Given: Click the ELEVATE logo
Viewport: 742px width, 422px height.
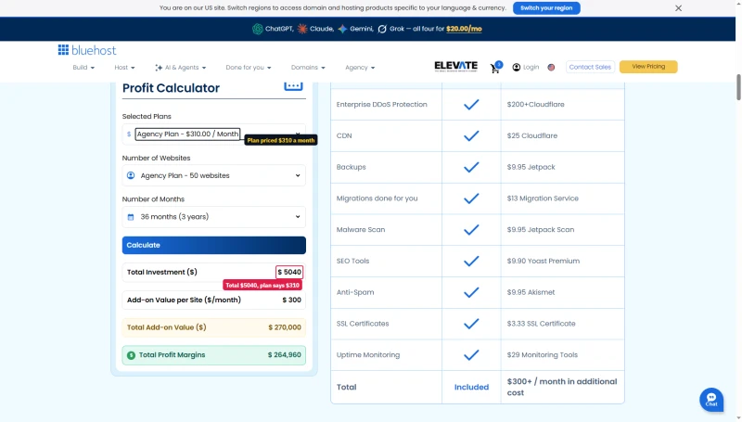Looking at the screenshot, I should [x=455, y=67].
